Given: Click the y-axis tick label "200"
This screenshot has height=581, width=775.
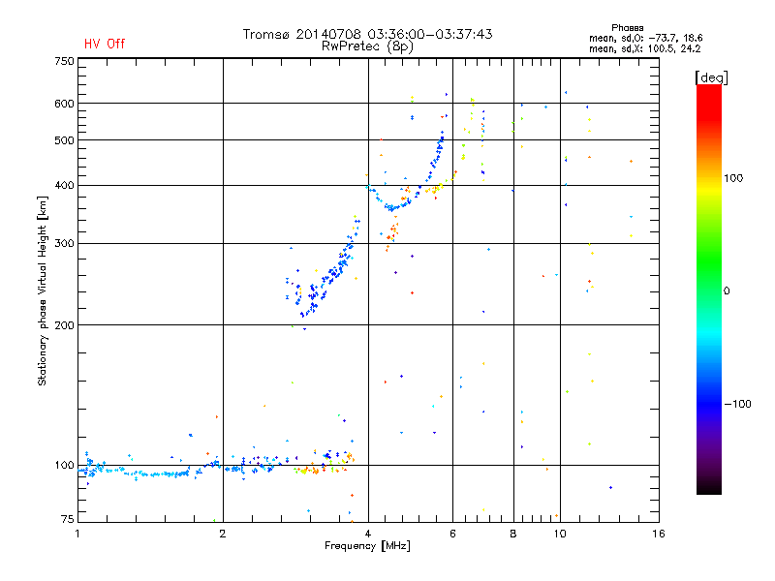Looking at the screenshot, I should (x=65, y=325).
